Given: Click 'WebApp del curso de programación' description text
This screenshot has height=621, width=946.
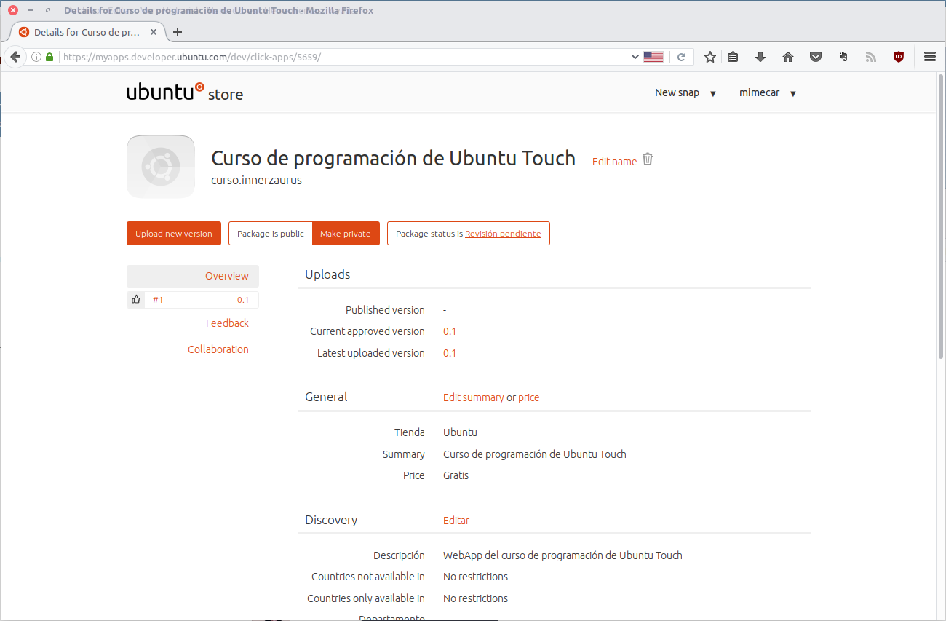Looking at the screenshot, I should pos(563,555).
